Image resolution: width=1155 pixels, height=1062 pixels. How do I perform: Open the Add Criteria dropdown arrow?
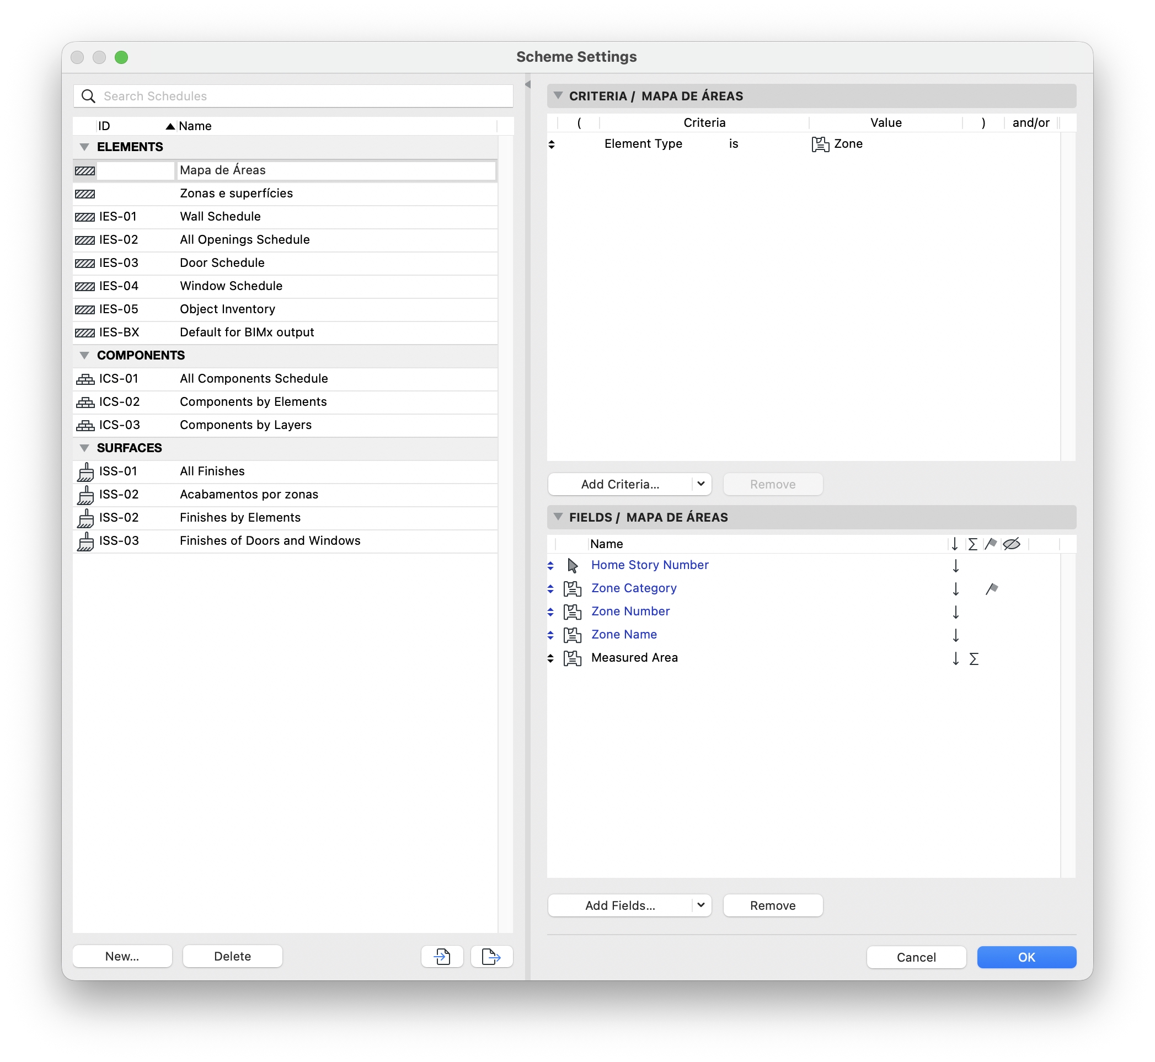coord(701,484)
